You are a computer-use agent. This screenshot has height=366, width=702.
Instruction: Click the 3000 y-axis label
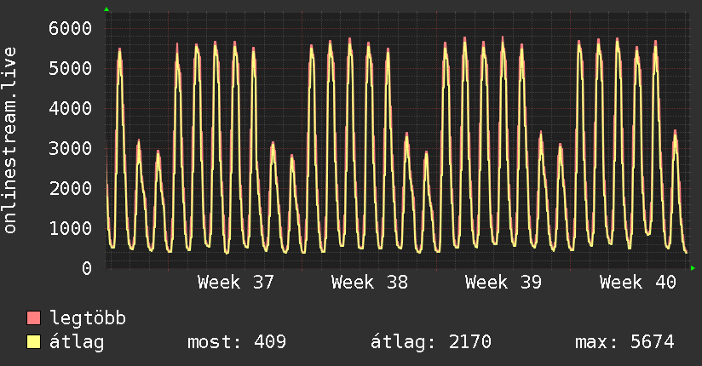[71, 148]
